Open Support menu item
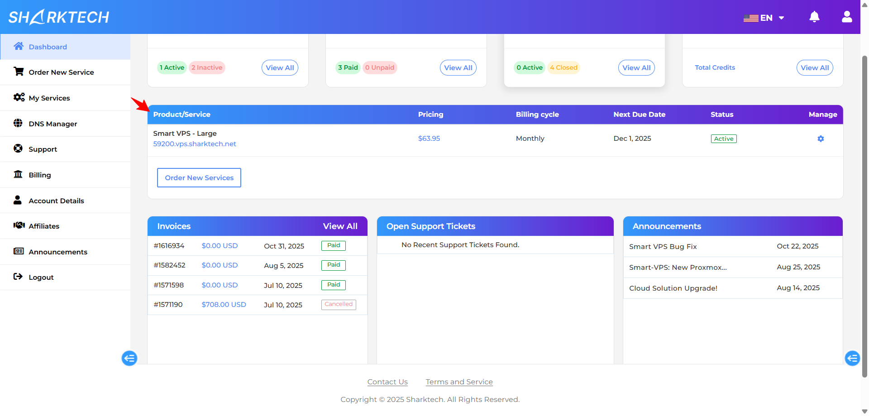 pyautogui.click(x=65, y=149)
